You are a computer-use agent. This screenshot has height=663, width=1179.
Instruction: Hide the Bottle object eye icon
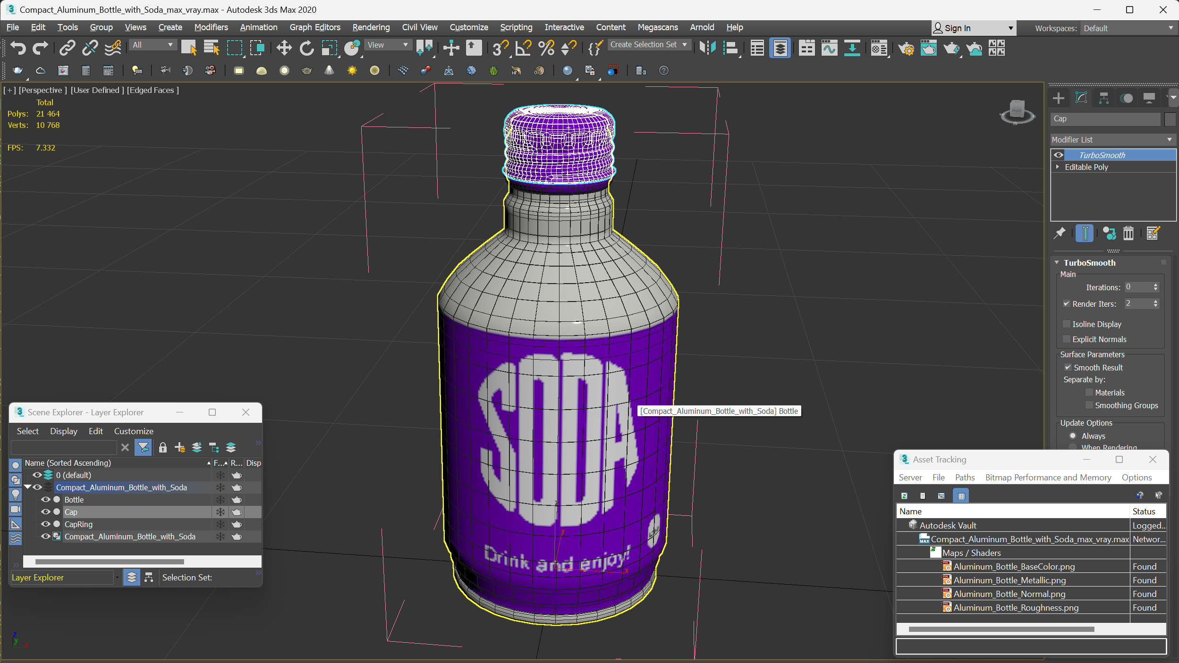[45, 500]
